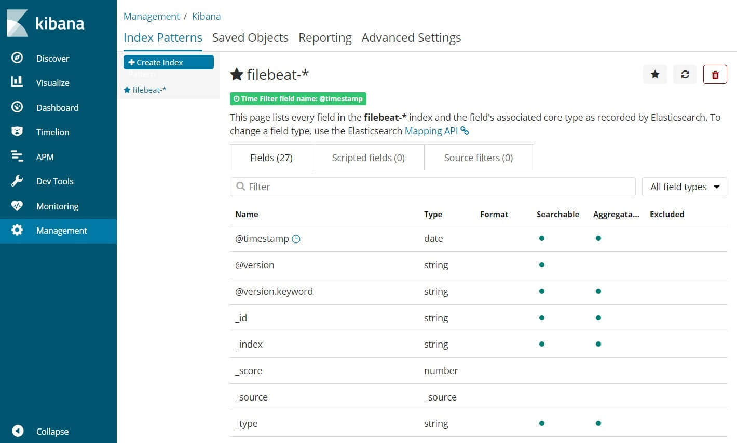The height and width of the screenshot is (443, 737).
Task: Open the Visualize section
Action: [52, 82]
